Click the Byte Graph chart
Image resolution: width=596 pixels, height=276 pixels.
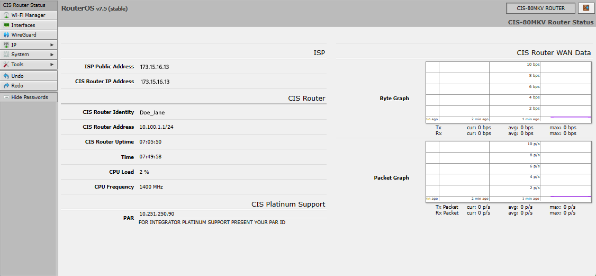point(509,92)
